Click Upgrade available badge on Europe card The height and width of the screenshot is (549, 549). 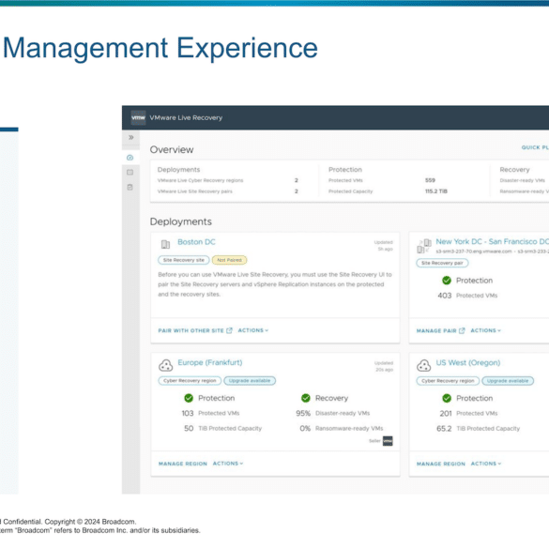pyautogui.click(x=250, y=381)
